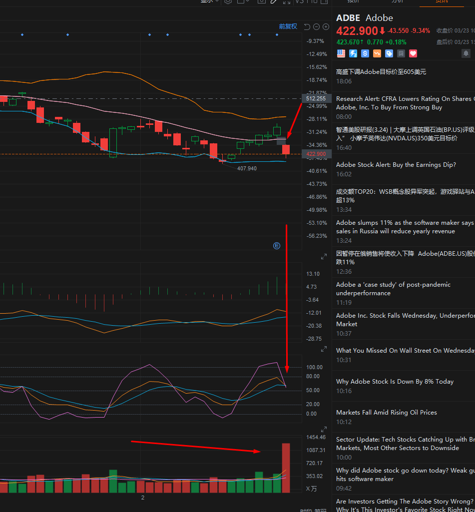The image size is (475, 512).
Task: Click the 512.255 price axis label
Action: pos(316,98)
